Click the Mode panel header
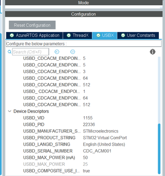Viewport: 165px width, 176px height. click(x=84, y=3)
